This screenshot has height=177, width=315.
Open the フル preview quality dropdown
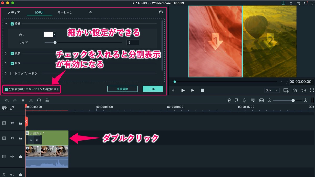tap(272, 90)
